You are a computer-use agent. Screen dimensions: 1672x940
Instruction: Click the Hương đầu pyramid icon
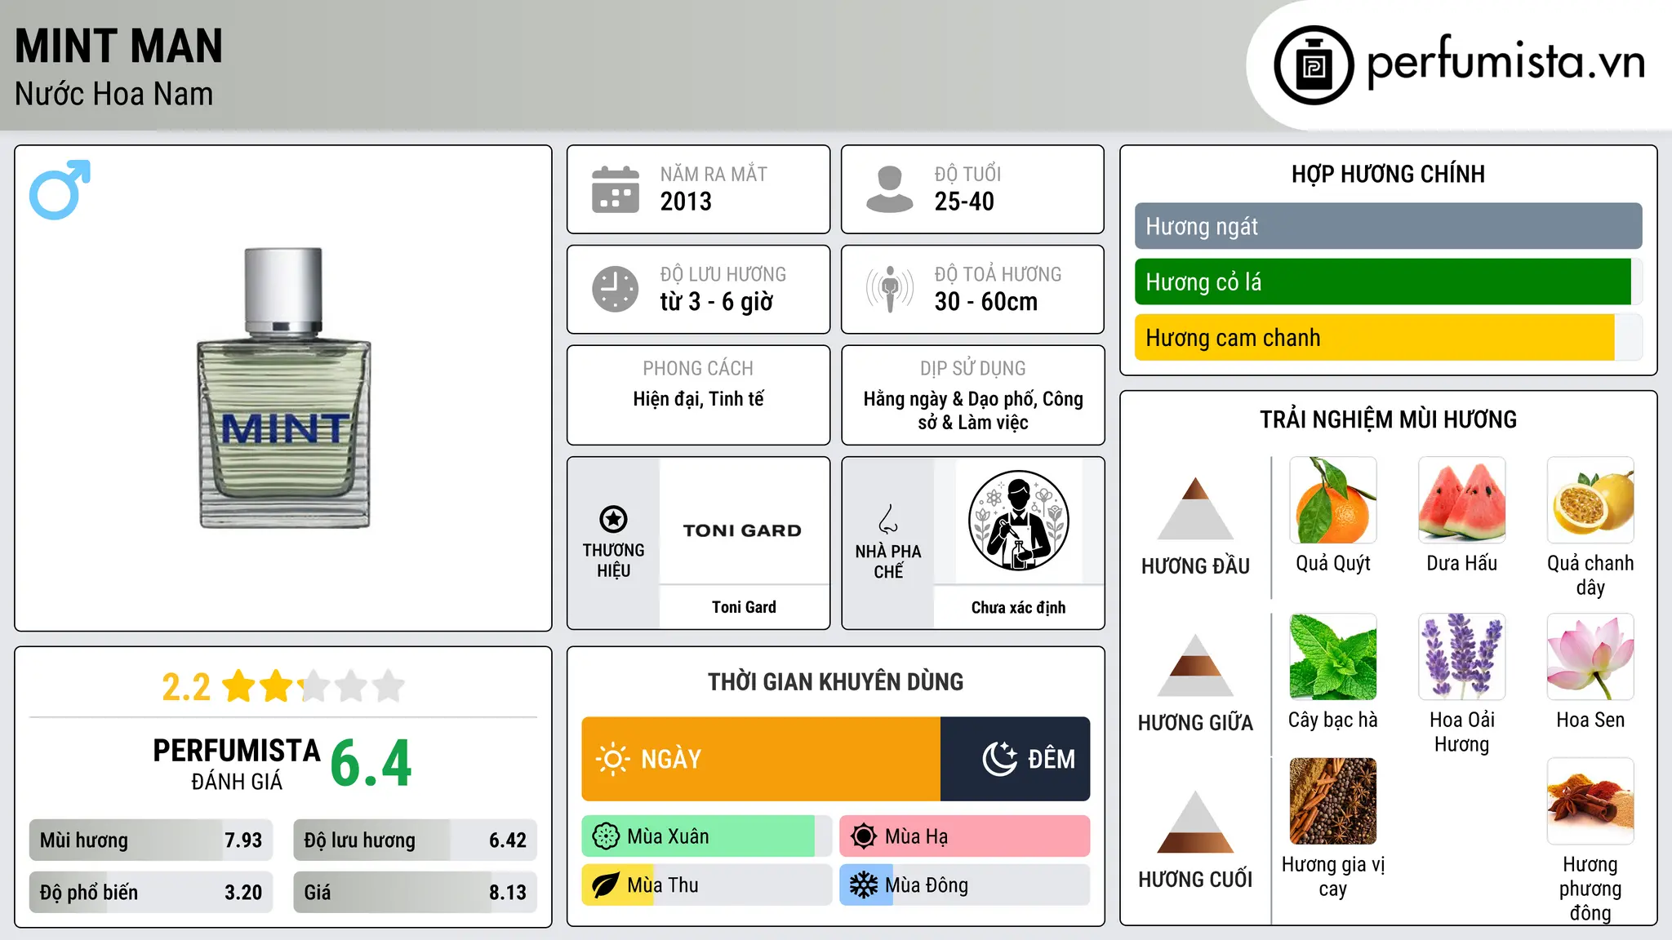[x=1195, y=508]
